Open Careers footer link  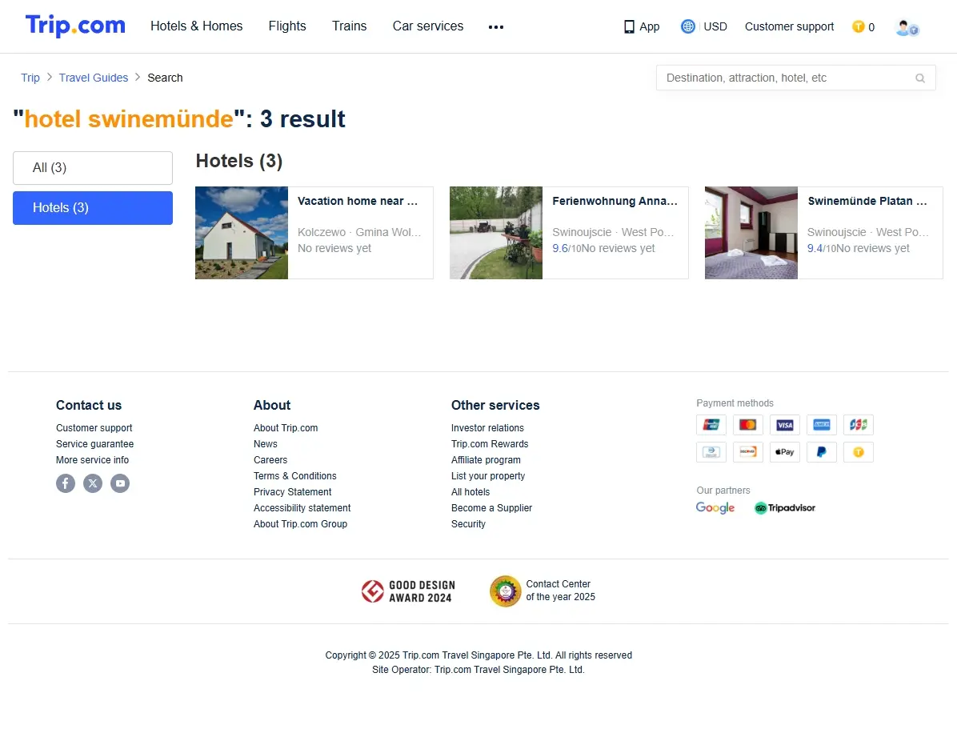(270, 460)
